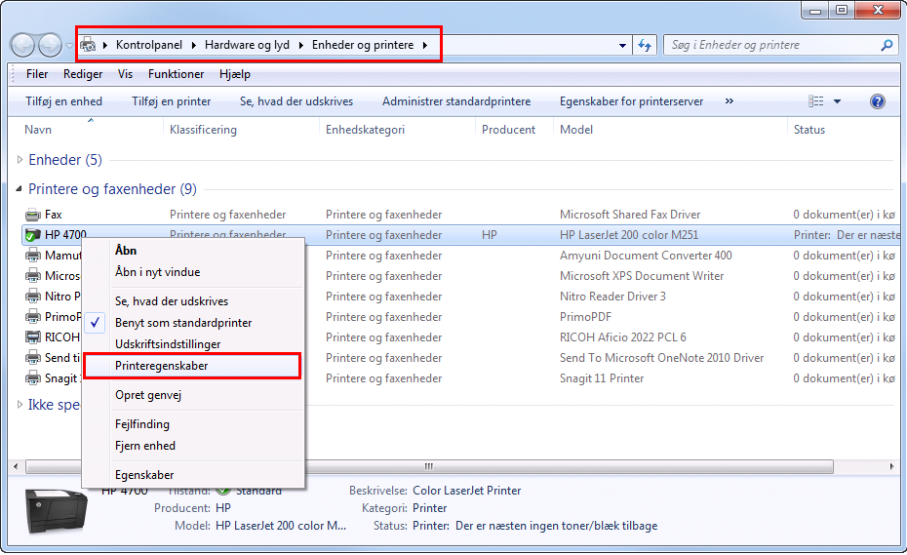Image resolution: width=907 pixels, height=555 pixels.
Task: Sort by the Navn column header
Action: [38, 130]
